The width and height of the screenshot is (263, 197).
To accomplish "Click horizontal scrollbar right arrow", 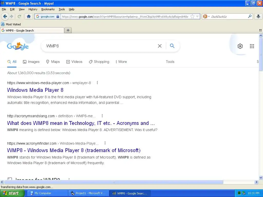I will pos(256,182).
